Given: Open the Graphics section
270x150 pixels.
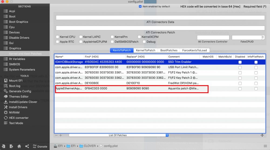Looking at the screenshot, I should pos(15,48).
